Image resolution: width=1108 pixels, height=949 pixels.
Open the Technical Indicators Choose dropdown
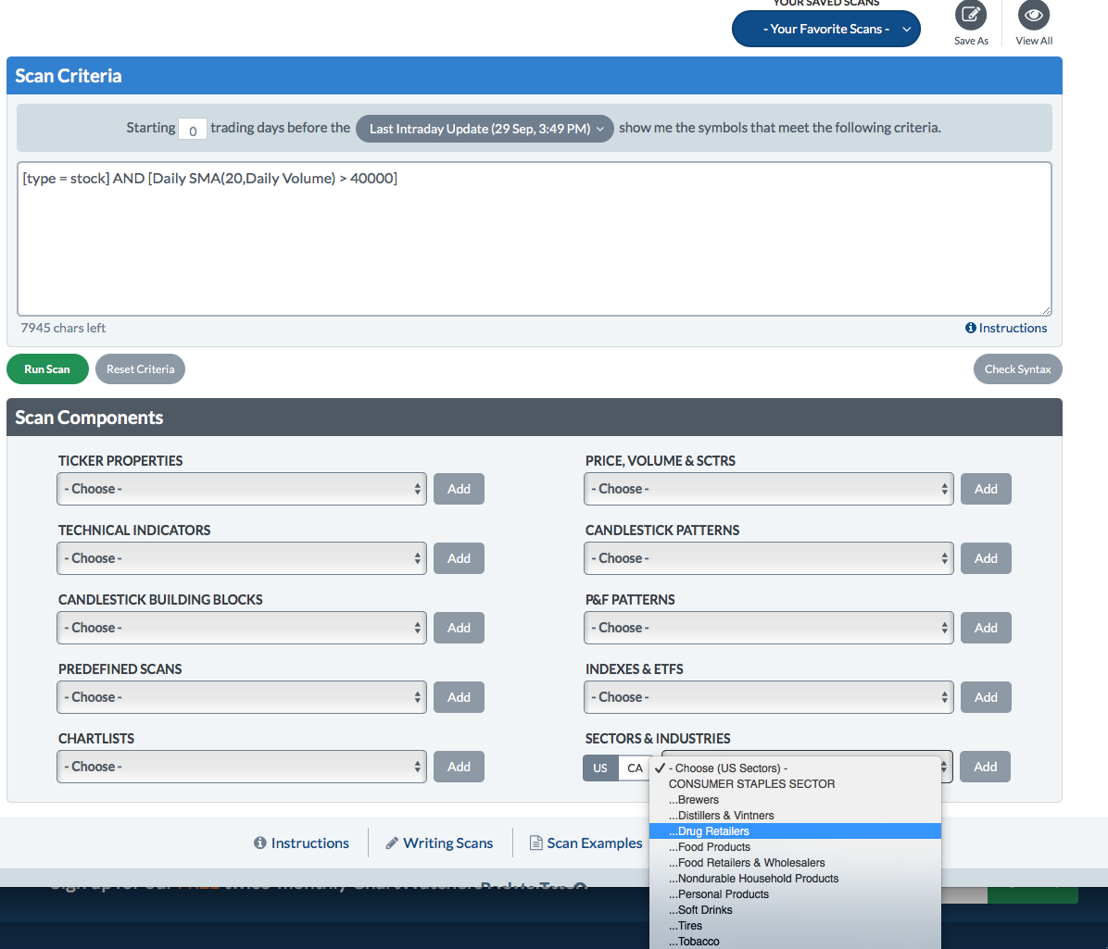(x=241, y=558)
